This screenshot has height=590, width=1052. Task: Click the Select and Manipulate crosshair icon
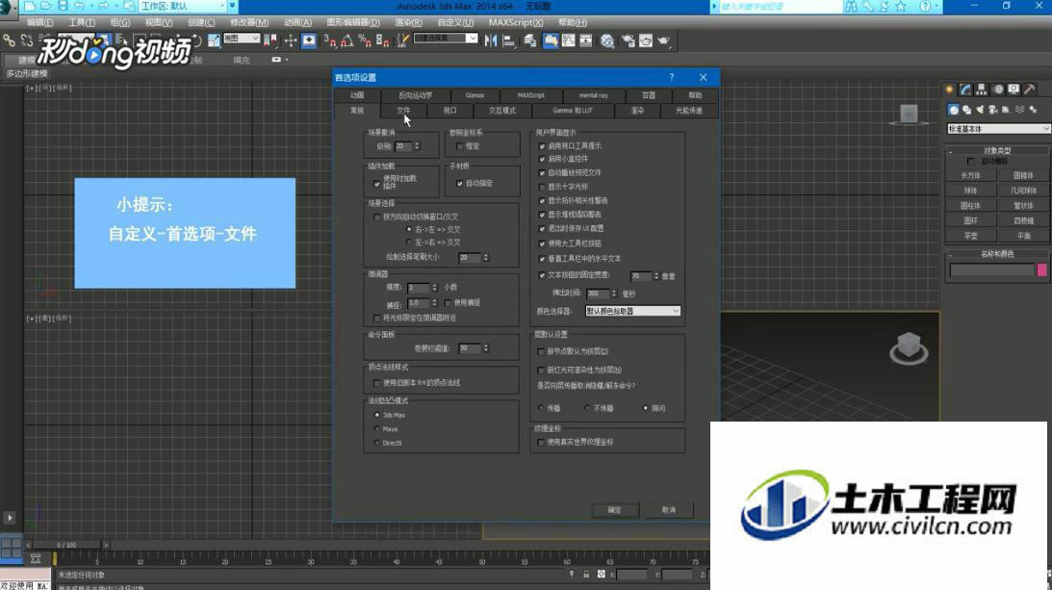(291, 41)
